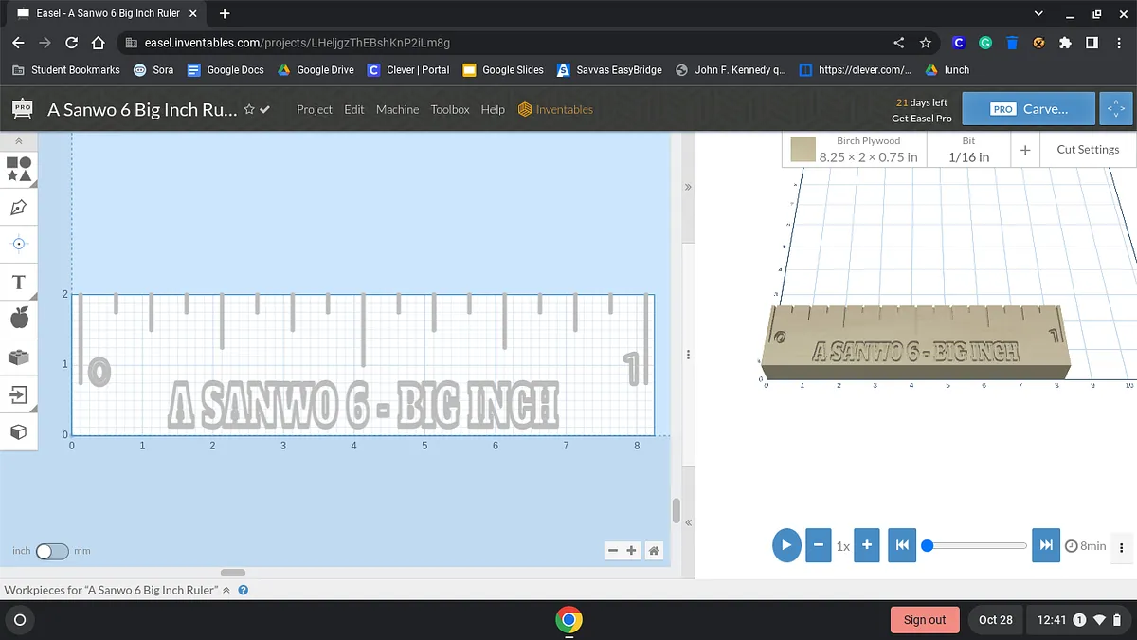
Task: Click the home view reset icon
Action: 653,551
